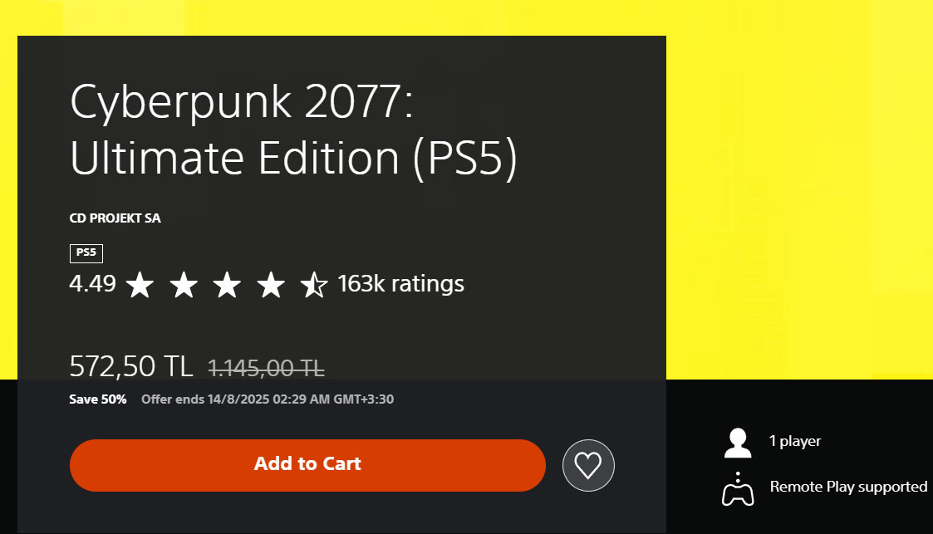This screenshot has height=534, width=933.
Task: Click the orange Add to Cart button
Action: [307, 465]
